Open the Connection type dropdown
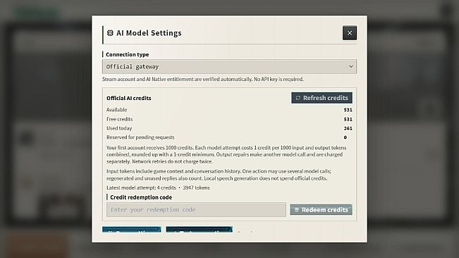Image resolution: width=459 pixels, height=258 pixels. point(229,67)
